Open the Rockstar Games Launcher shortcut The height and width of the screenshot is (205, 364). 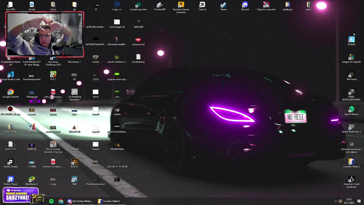tap(181, 7)
